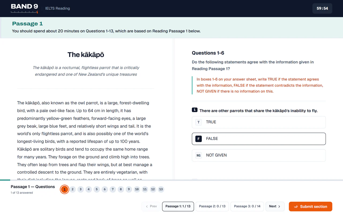Click the BAND 9 logo
The width and height of the screenshot is (343, 214).
coord(24,8)
